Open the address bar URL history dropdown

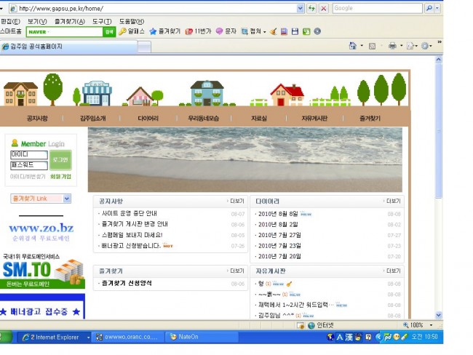tap(300, 8)
